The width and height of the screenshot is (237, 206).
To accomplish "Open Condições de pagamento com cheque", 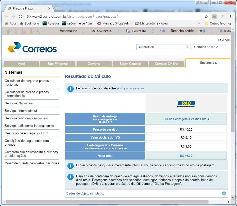I will click(27, 143).
